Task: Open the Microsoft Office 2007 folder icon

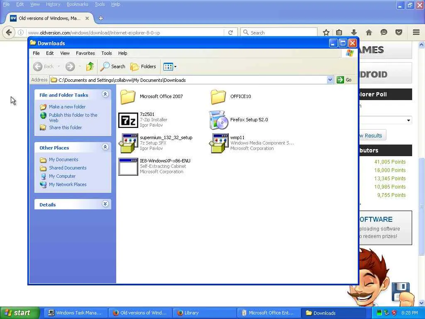Action: tap(128, 96)
